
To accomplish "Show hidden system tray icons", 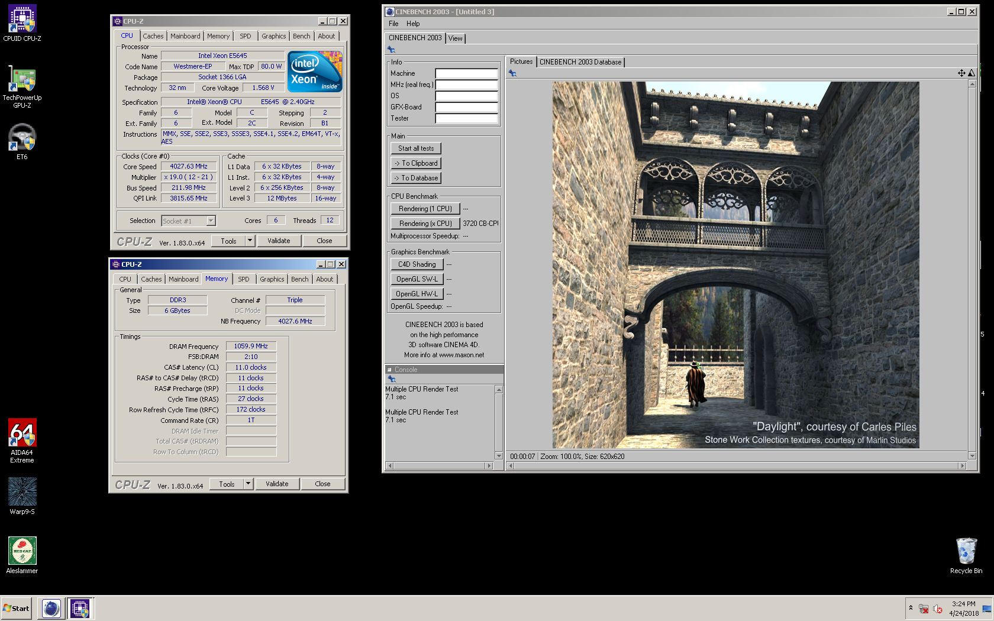I will coord(911,608).
